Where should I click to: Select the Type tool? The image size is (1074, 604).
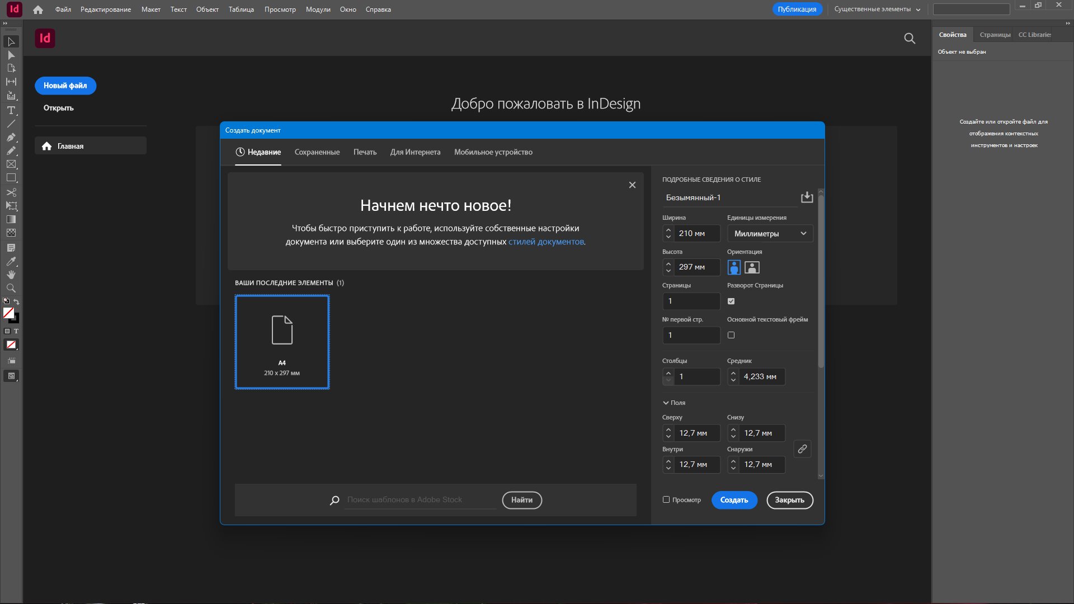11,110
